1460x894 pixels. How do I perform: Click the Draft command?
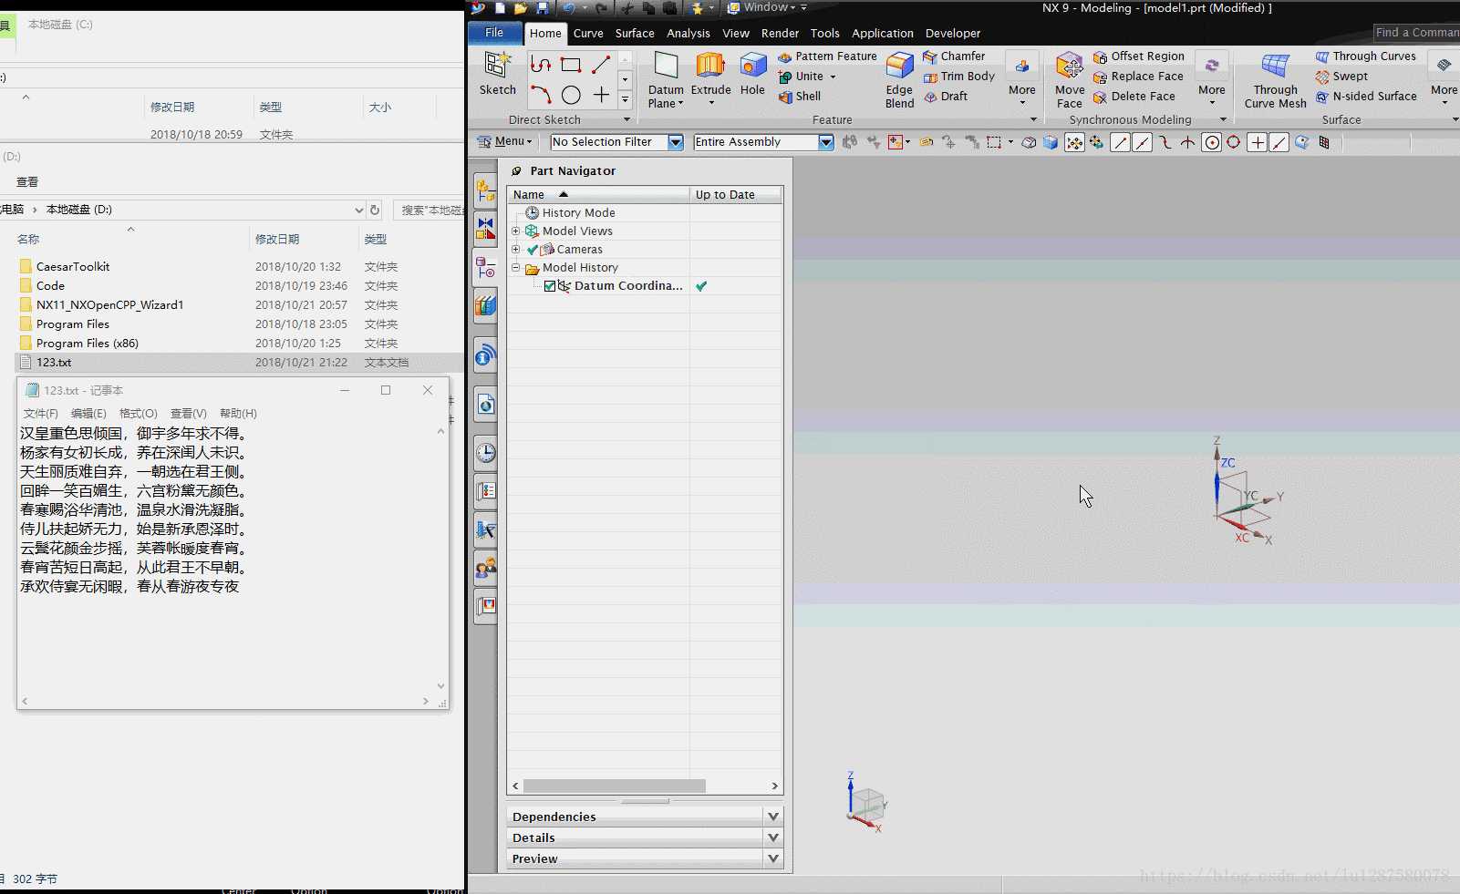(946, 97)
